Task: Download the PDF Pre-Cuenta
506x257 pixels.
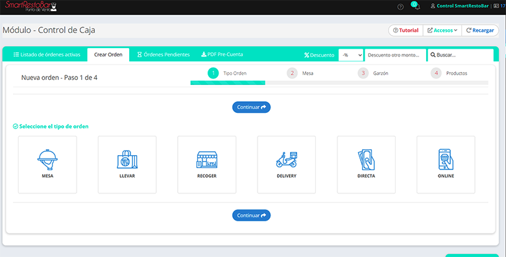Action: (x=222, y=55)
